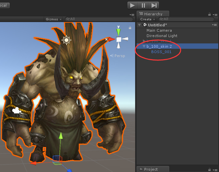
Task: Click the Unity scene icon beside Untitled
Action: point(145,25)
